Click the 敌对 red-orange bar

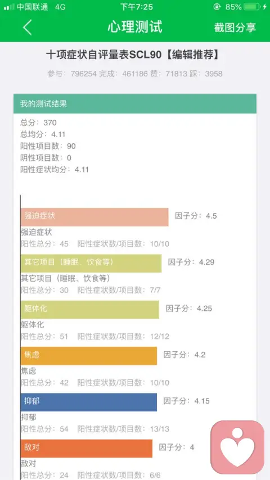87,449
